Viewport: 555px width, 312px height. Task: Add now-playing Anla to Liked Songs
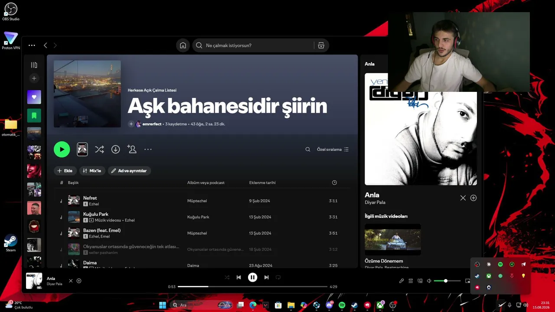[79, 281]
